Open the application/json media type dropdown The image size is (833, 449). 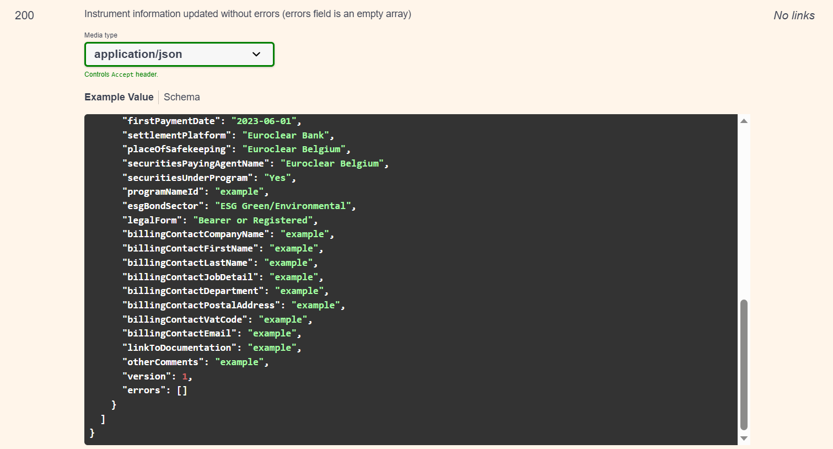click(179, 54)
